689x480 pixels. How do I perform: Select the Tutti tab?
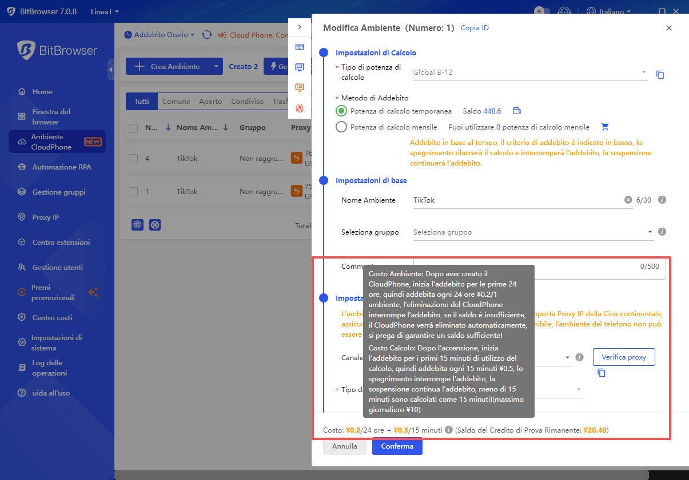141,101
